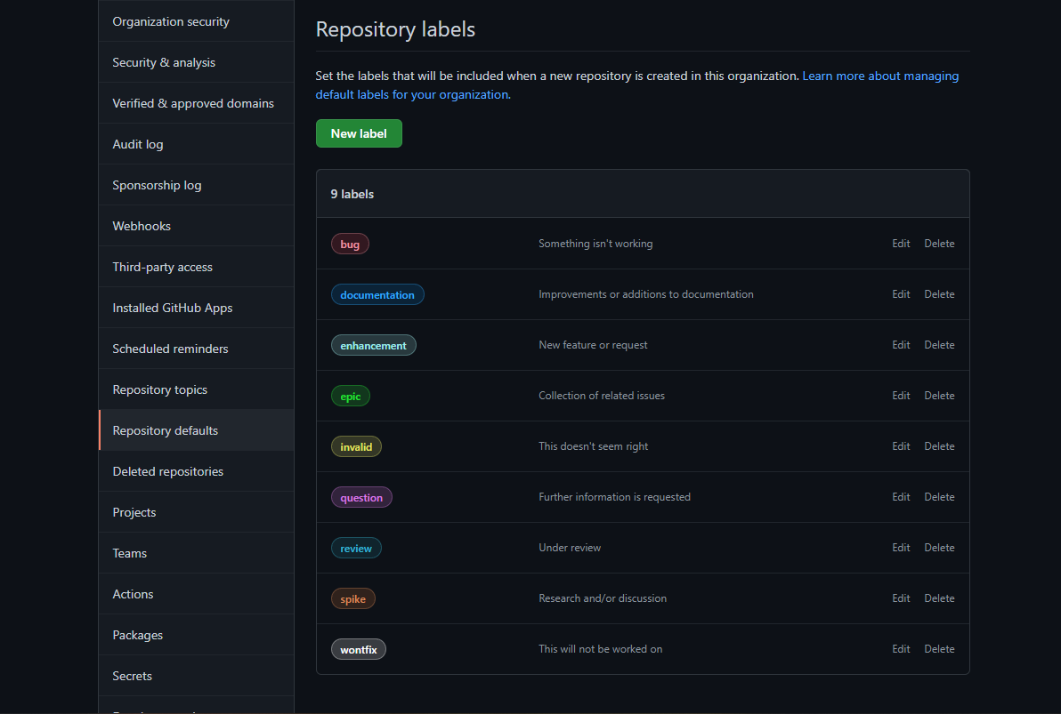Delete the spike label
The image size is (1061, 714).
(939, 598)
